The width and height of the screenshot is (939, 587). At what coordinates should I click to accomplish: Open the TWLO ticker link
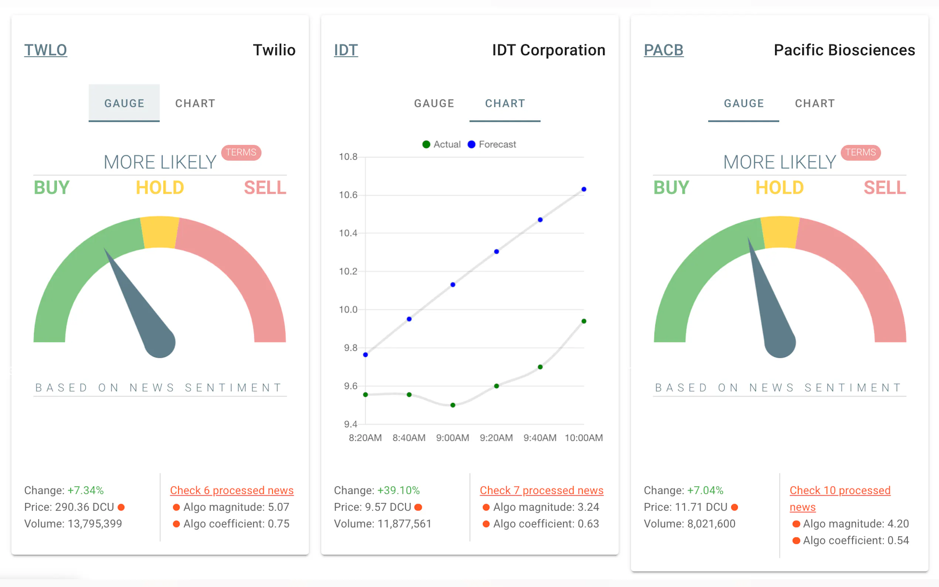tap(45, 50)
